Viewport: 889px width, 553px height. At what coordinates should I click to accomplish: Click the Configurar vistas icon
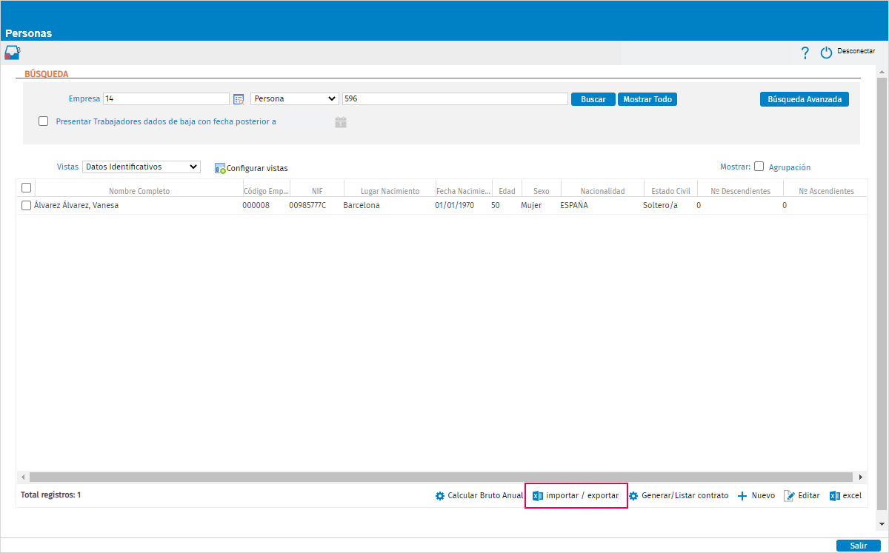pyautogui.click(x=220, y=169)
